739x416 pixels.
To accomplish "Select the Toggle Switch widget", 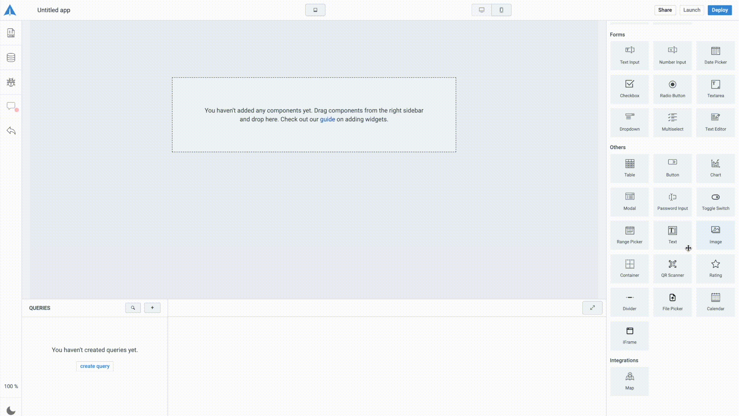I will (715, 201).
